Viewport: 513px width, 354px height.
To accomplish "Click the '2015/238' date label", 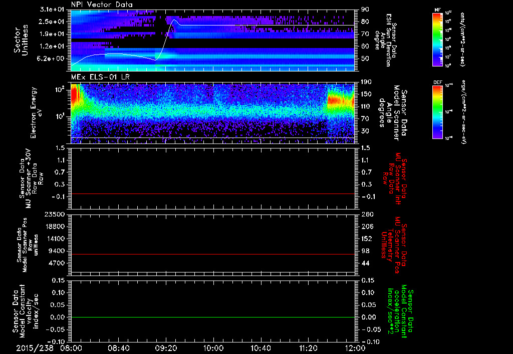I will pos(35,348).
